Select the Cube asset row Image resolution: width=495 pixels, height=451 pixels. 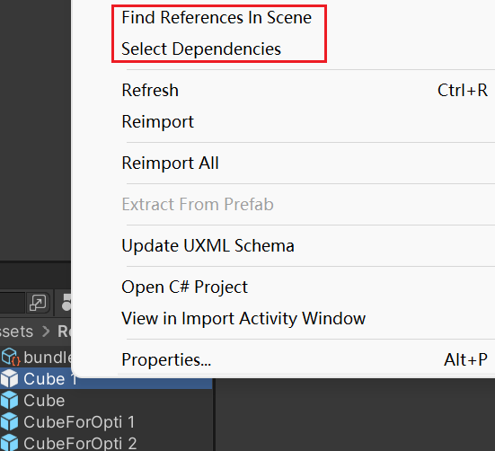pyautogui.click(x=106, y=400)
